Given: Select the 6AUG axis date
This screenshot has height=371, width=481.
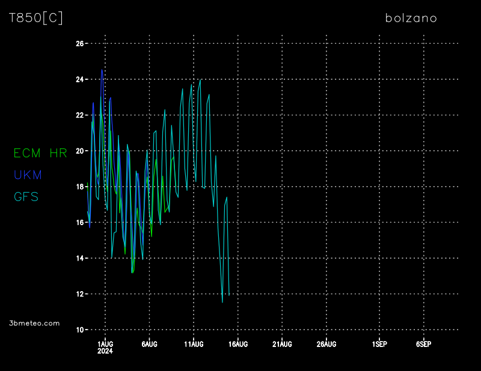Looking at the screenshot, I should coord(149,344).
